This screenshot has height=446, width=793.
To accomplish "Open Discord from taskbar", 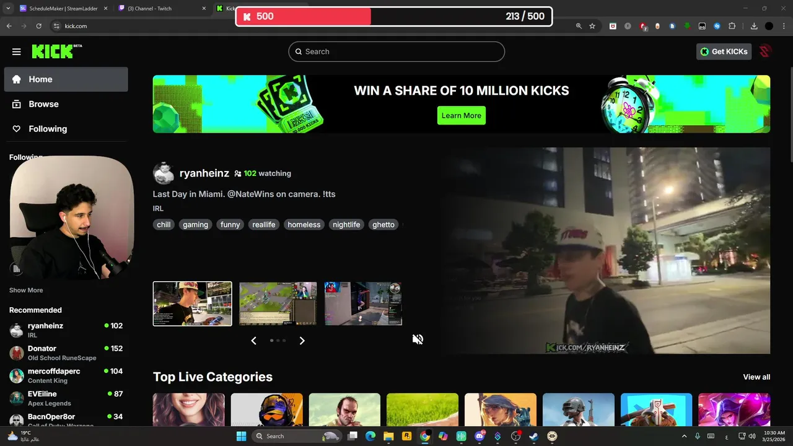I will 480,436.
